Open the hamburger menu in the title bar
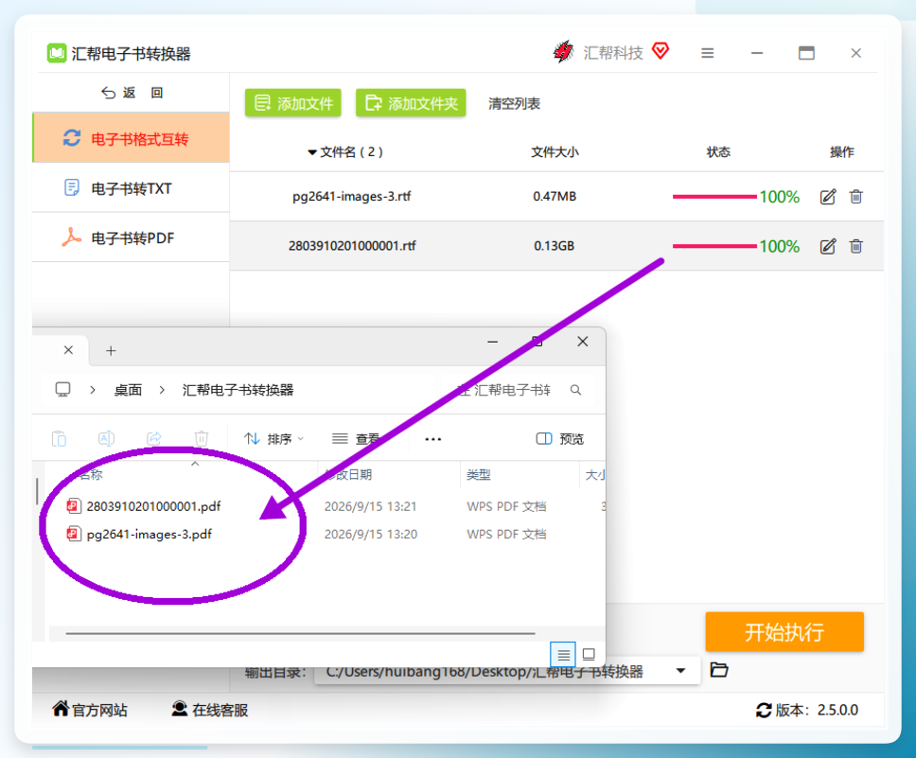Viewport: 916px width, 758px height. tap(708, 53)
